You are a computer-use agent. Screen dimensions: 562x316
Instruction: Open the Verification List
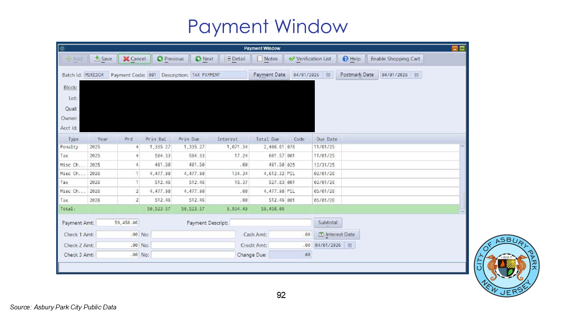310,59
